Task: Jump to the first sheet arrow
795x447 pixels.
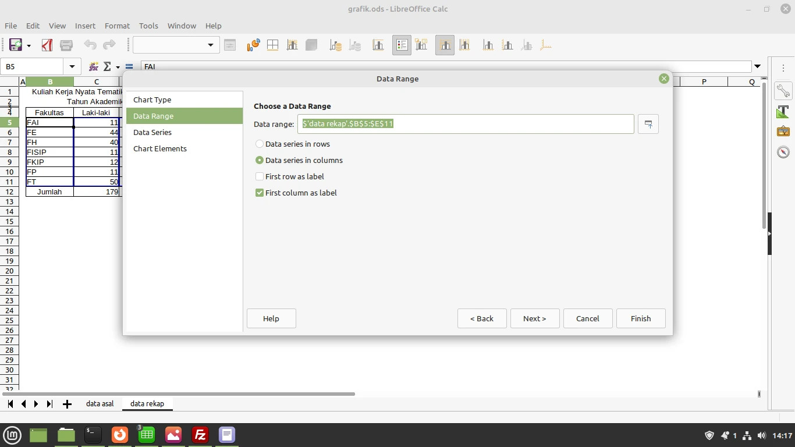Action: (10, 404)
